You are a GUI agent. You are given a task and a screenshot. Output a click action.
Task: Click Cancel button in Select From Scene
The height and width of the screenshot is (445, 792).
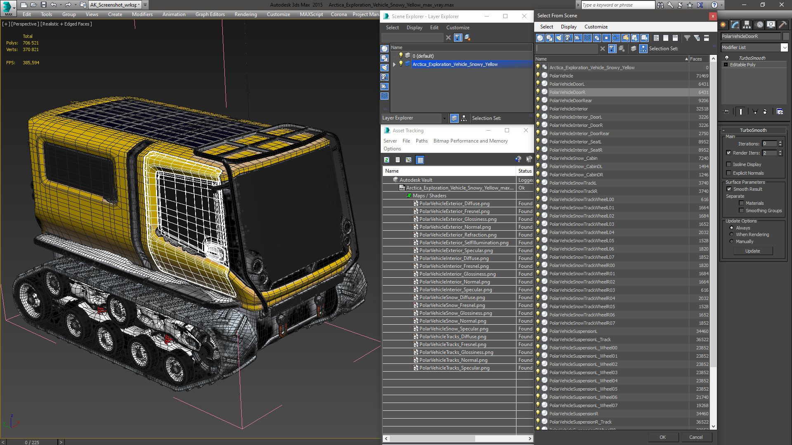click(696, 437)
